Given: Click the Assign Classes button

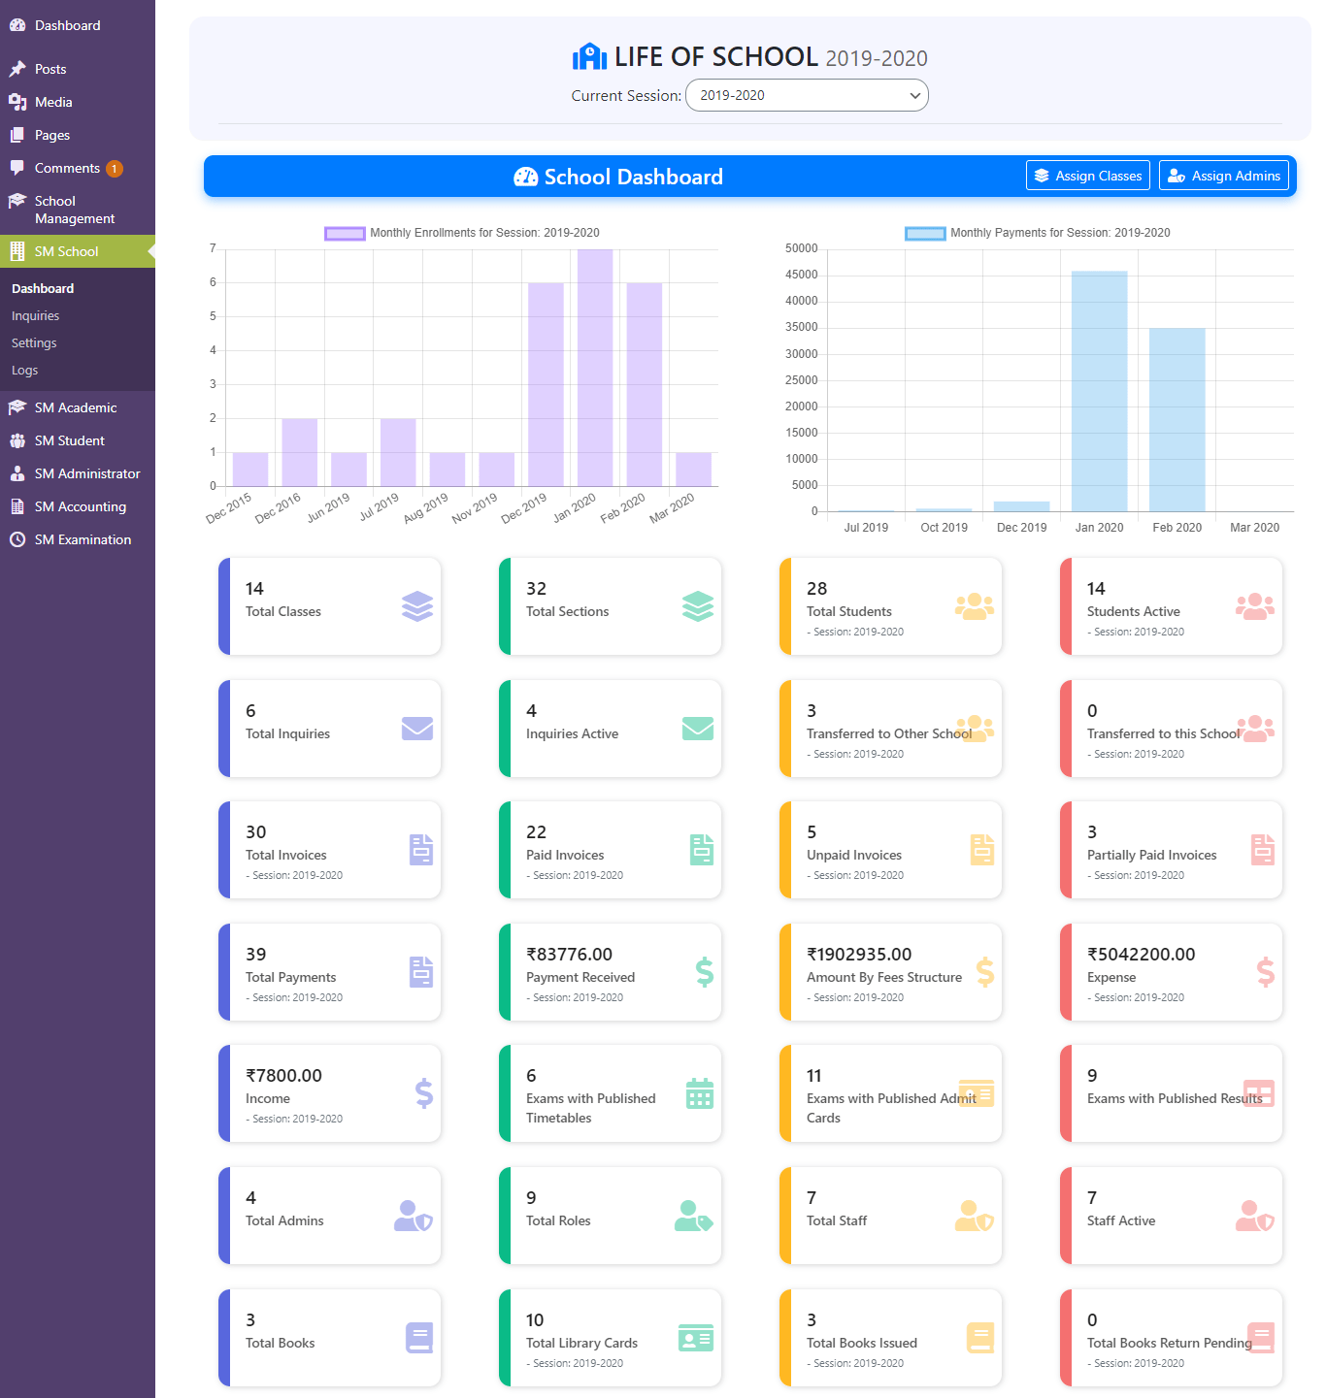Looking at the screenshot, I should coord(1088,176).
